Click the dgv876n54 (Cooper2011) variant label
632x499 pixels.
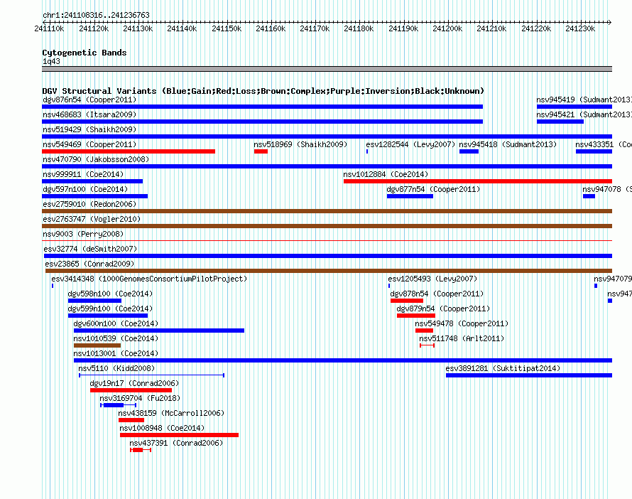coord(89,100)
